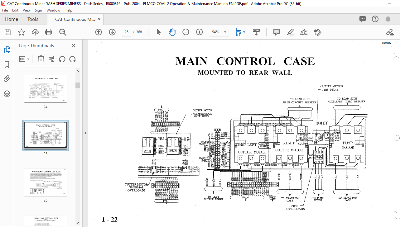Close the Page Thumbnails panel
400x227 pixels.
74,45
